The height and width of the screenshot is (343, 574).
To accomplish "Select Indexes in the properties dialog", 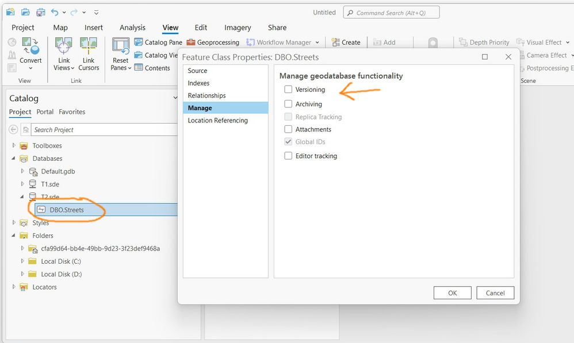I will point(225,83).
